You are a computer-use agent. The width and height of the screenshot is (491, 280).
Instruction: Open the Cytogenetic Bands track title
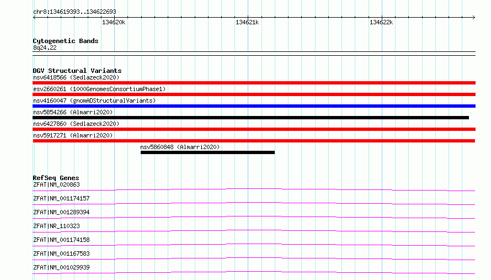click(x=66, y=41)
